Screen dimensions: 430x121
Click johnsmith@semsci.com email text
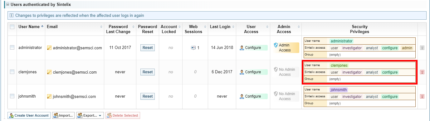[x=74, y=97]
